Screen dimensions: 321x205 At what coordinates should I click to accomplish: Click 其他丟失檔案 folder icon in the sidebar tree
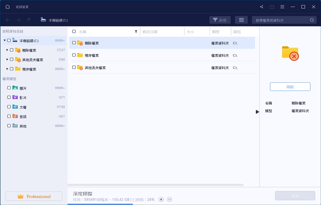tap(18, 59)
